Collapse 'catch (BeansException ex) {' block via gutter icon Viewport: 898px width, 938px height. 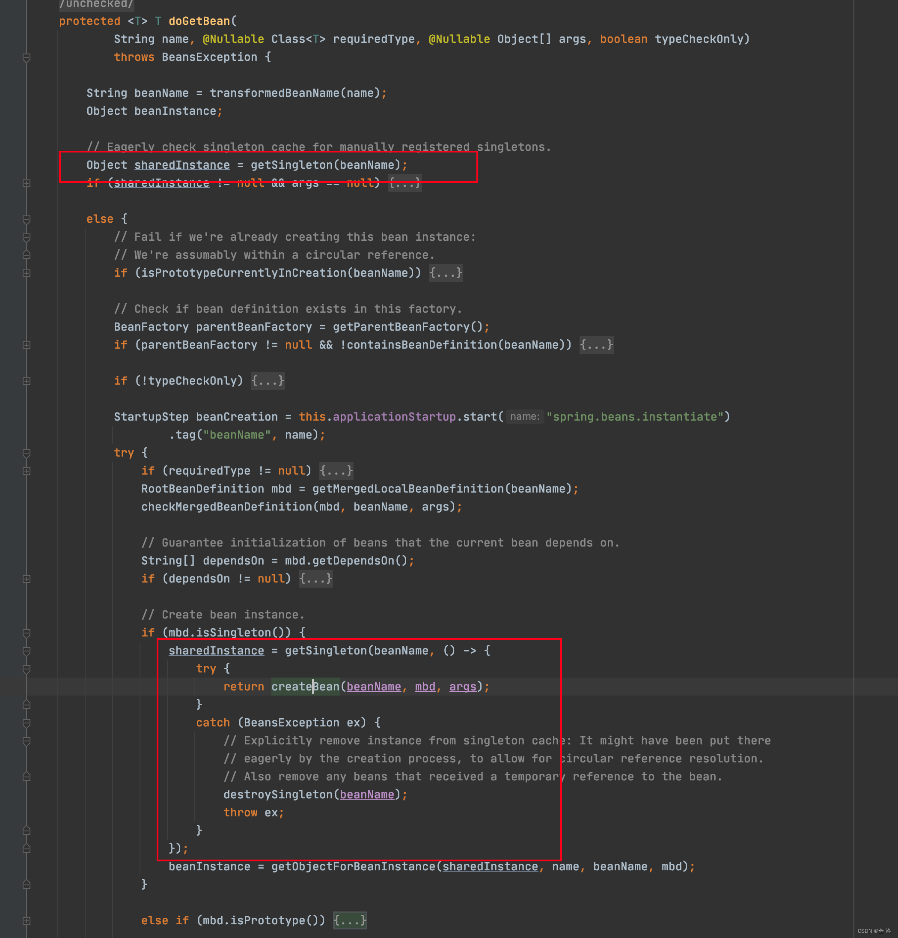pos(27,723)
